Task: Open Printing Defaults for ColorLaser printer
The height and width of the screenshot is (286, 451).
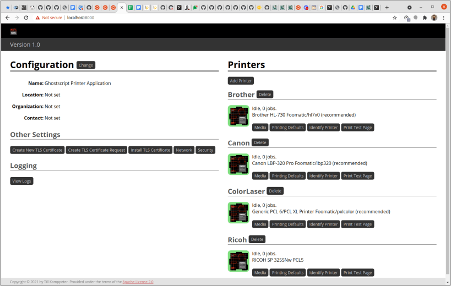Action: tap(287, 224)
